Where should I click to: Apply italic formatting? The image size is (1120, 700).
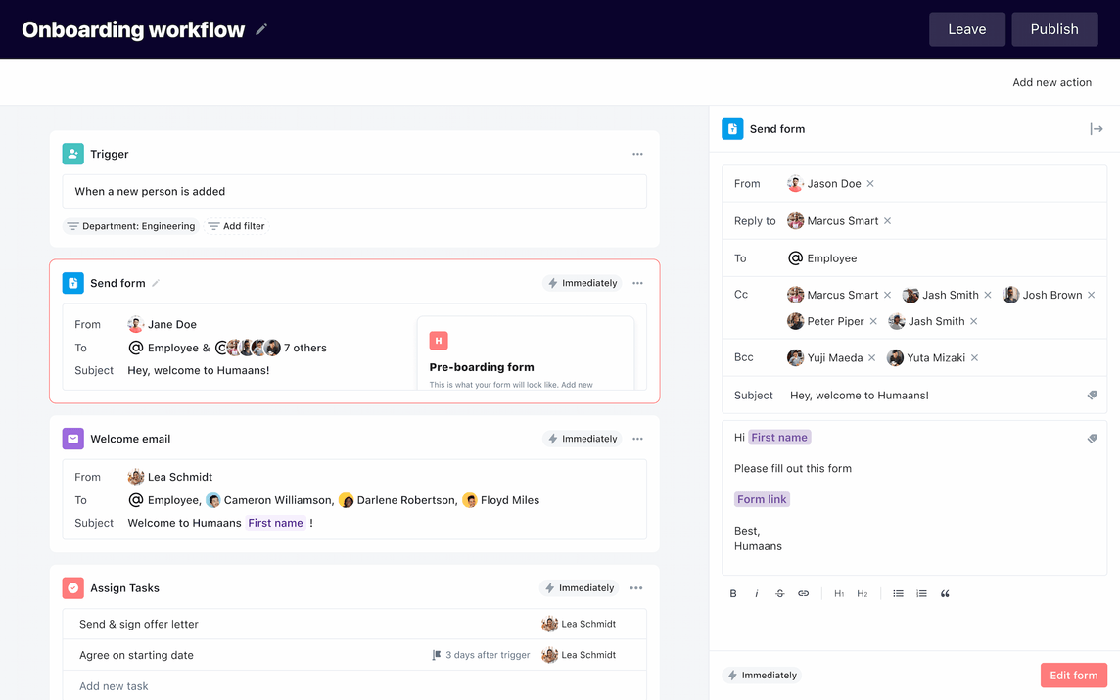[x=756, y=593]
